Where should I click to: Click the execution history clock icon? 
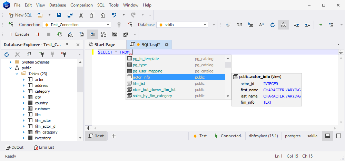tap(60, 34)
